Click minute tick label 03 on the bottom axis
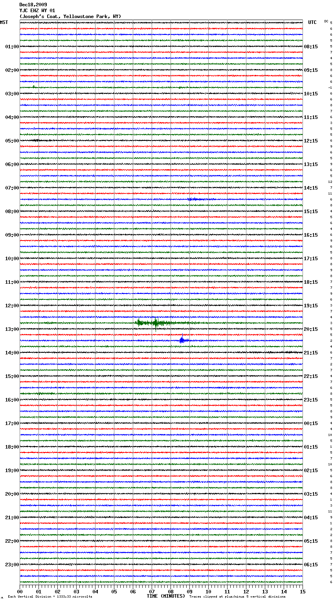Image resolution: width=334 pixels, height=602 pixels. click(76, 591)
